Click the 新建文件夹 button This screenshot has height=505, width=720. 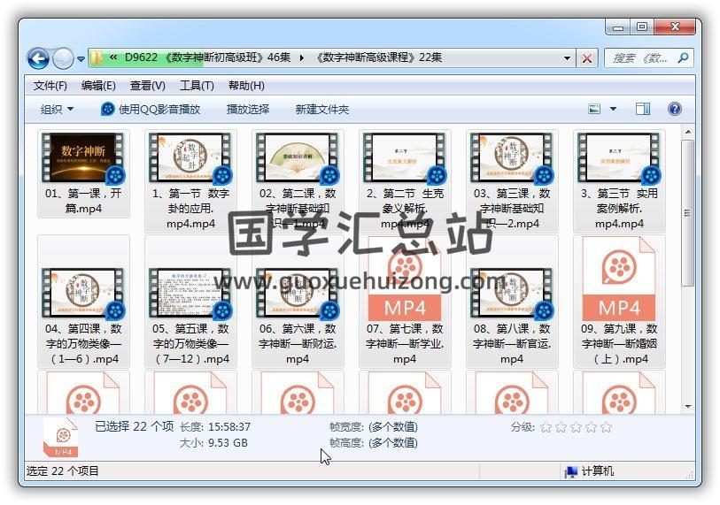[322, 109]
